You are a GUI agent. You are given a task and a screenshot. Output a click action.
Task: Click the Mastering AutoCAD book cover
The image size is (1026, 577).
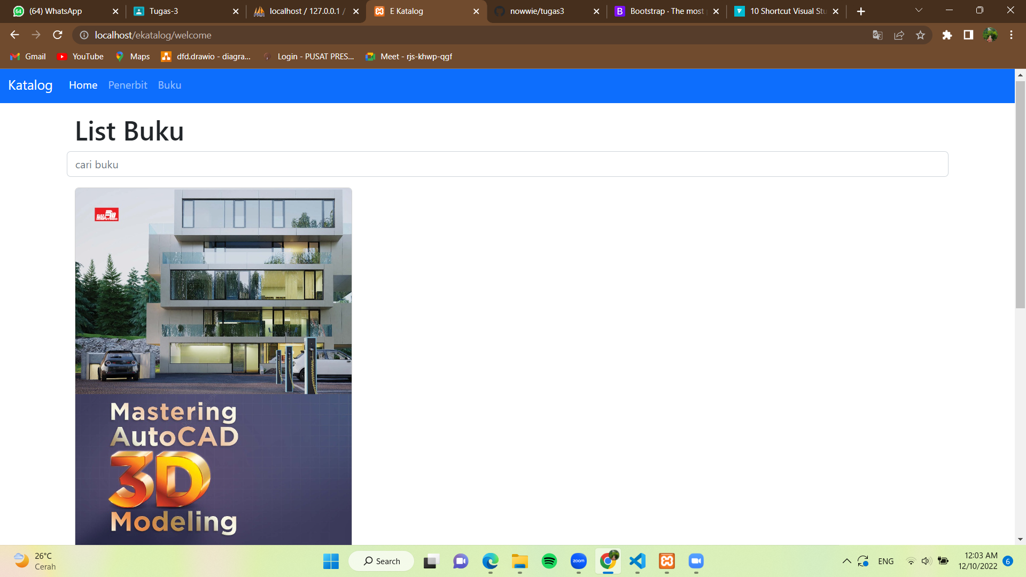pos(213,366)
